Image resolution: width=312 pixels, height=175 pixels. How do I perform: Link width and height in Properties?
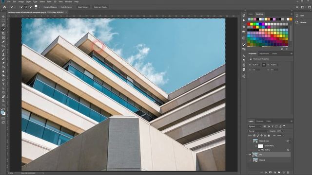coord(264,65)
